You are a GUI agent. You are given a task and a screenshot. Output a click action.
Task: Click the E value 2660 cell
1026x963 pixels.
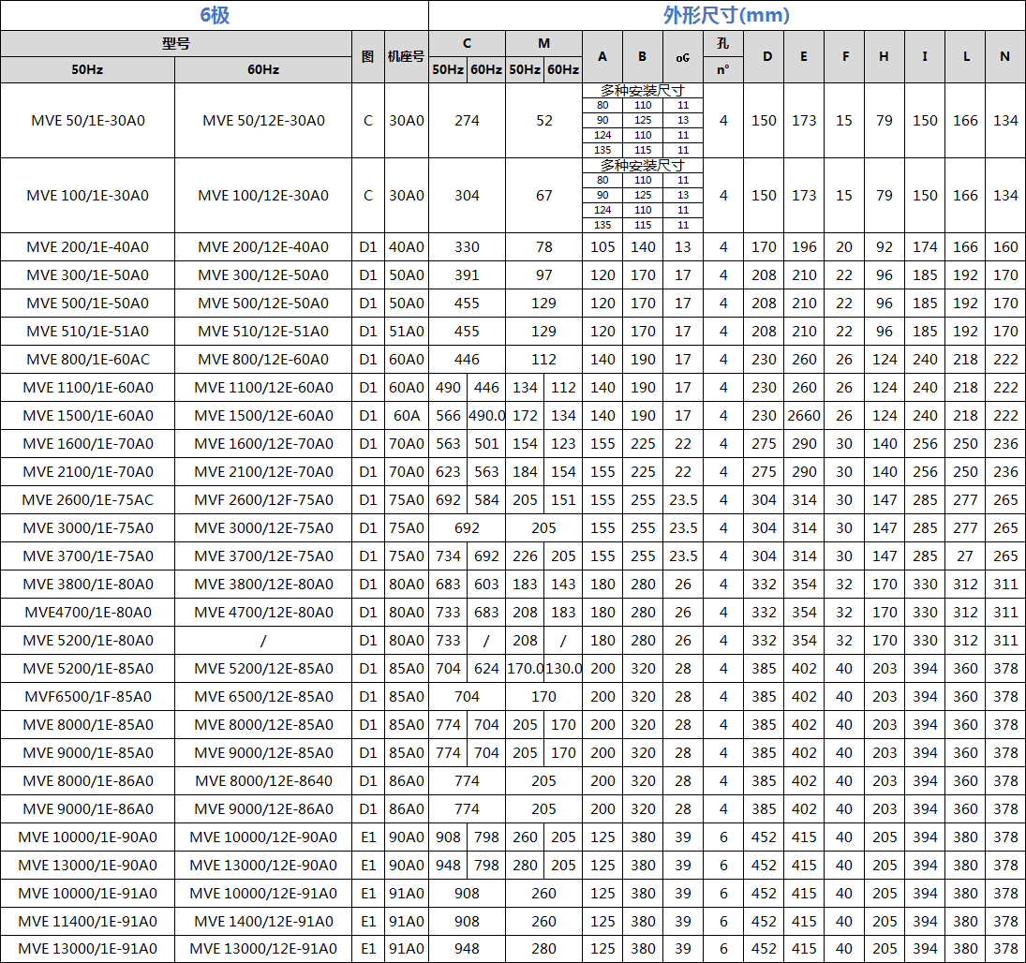804,416
